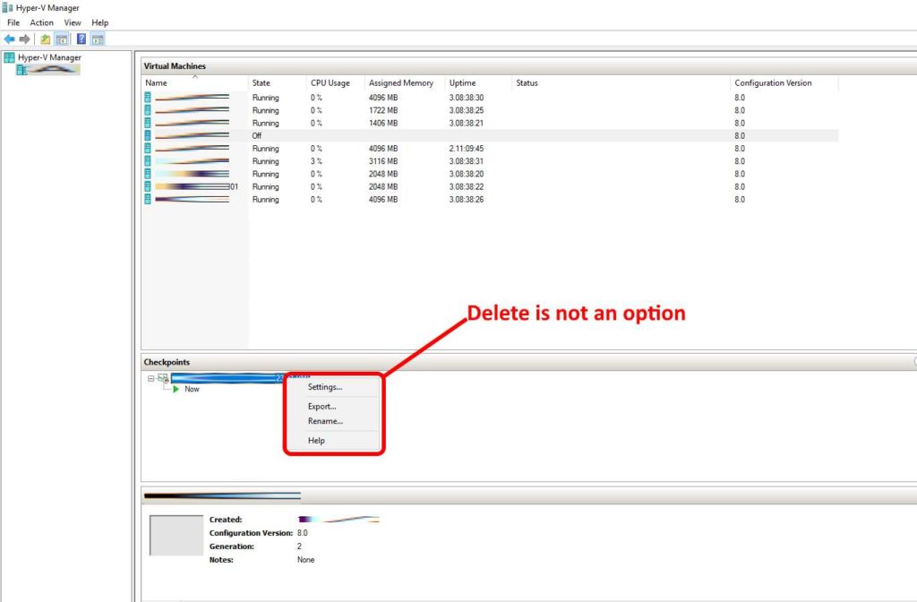This screenshot has height=602, width=917.
Task: Click the Up One Level folder icon
Action: (45, 39)
